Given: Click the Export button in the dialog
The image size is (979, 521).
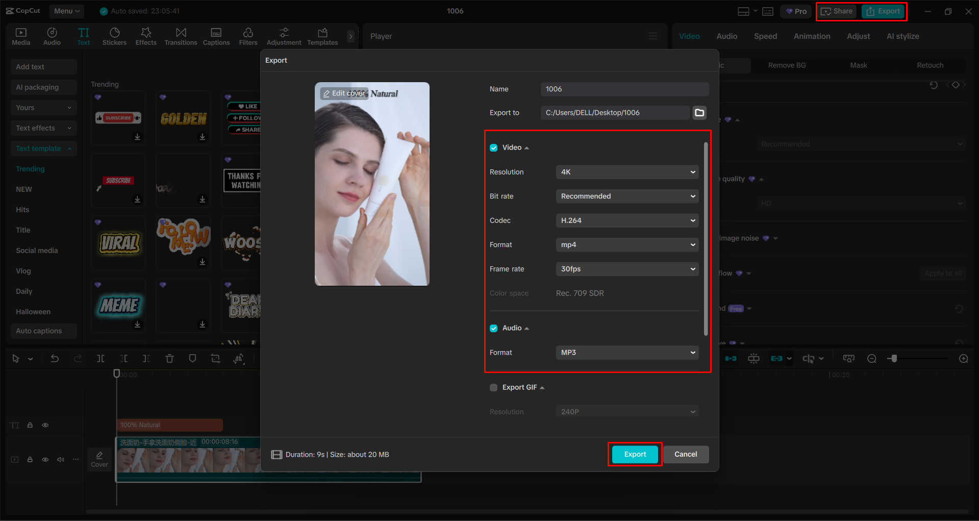Looking at the screenshot, I should tap(634, 454).
